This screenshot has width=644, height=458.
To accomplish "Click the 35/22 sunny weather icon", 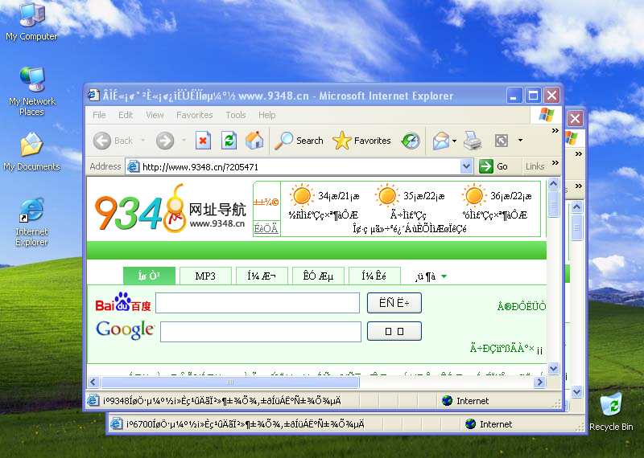I will tap(387, 195).
